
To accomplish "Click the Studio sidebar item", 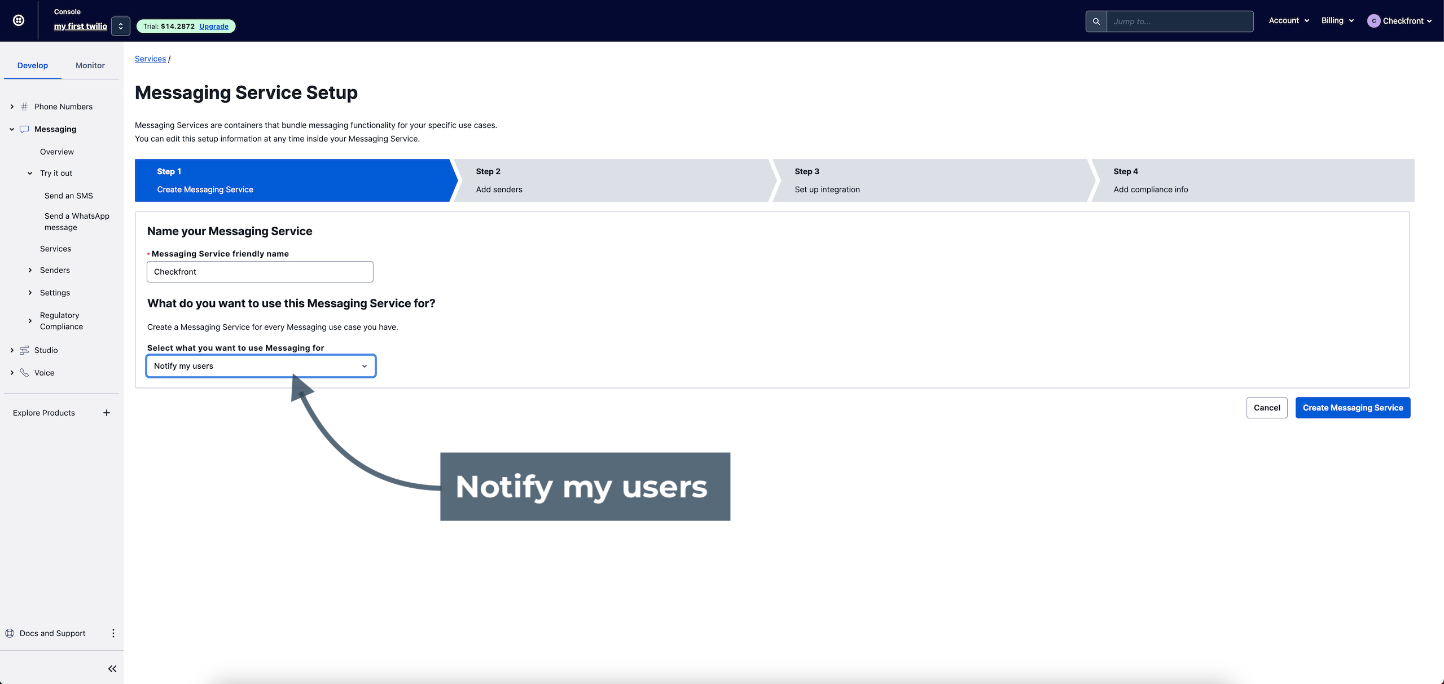I will [x=46, y=350].
